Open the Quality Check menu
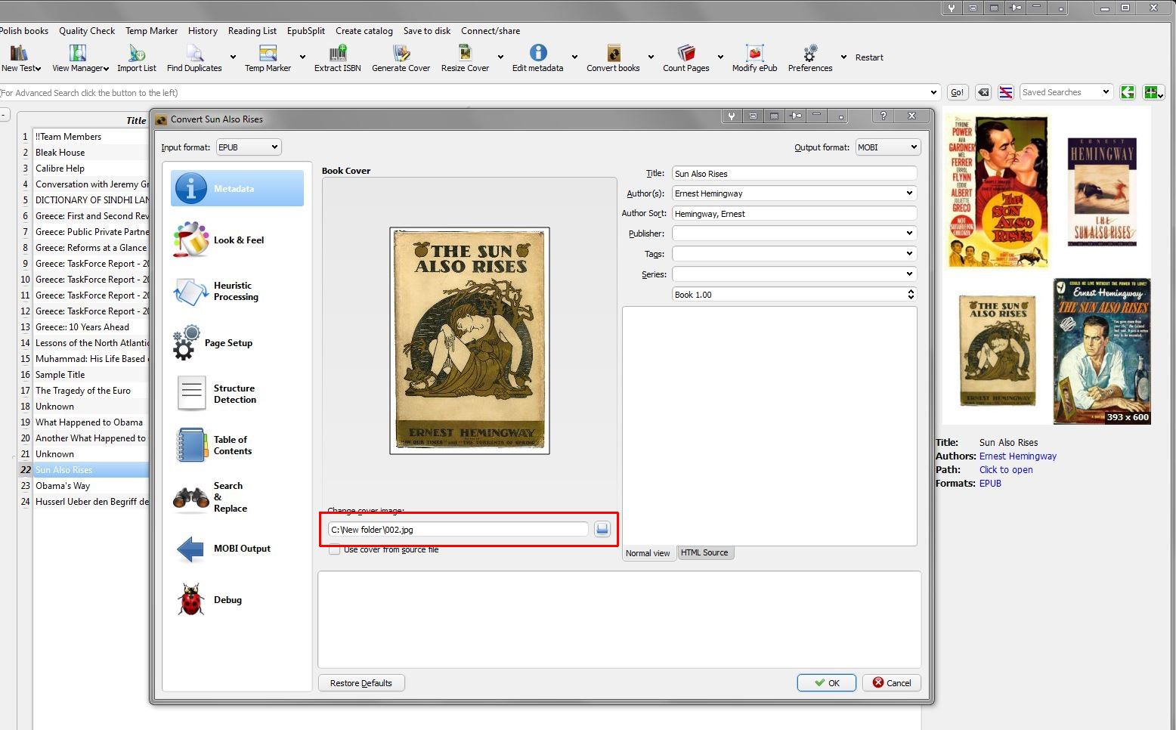The width and height of the screenshot is (1176, 730). coord(87,31)
